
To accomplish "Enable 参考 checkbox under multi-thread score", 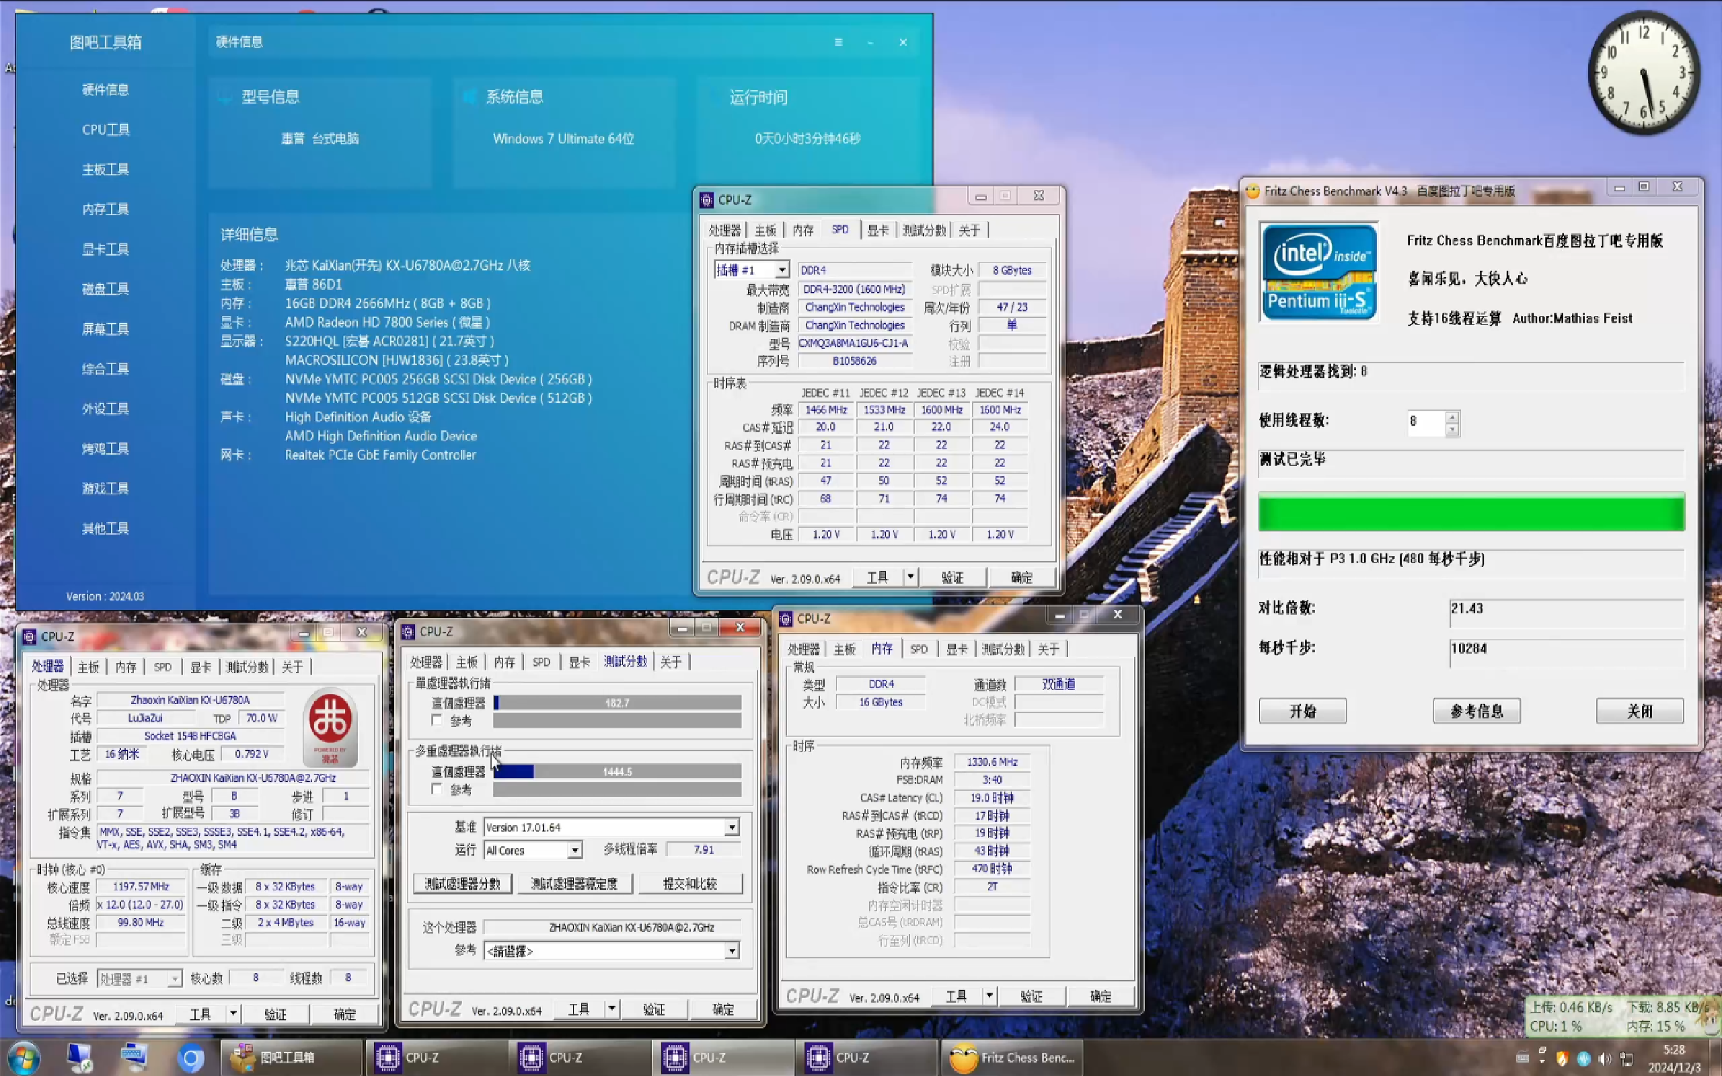I will click(x=437, y=790).
